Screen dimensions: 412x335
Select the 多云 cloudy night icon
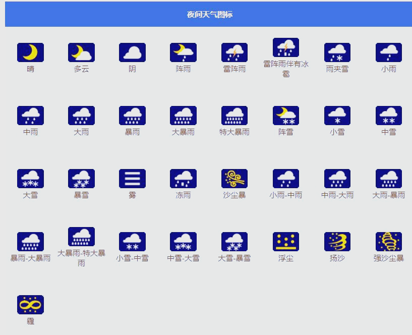point(82,52)
